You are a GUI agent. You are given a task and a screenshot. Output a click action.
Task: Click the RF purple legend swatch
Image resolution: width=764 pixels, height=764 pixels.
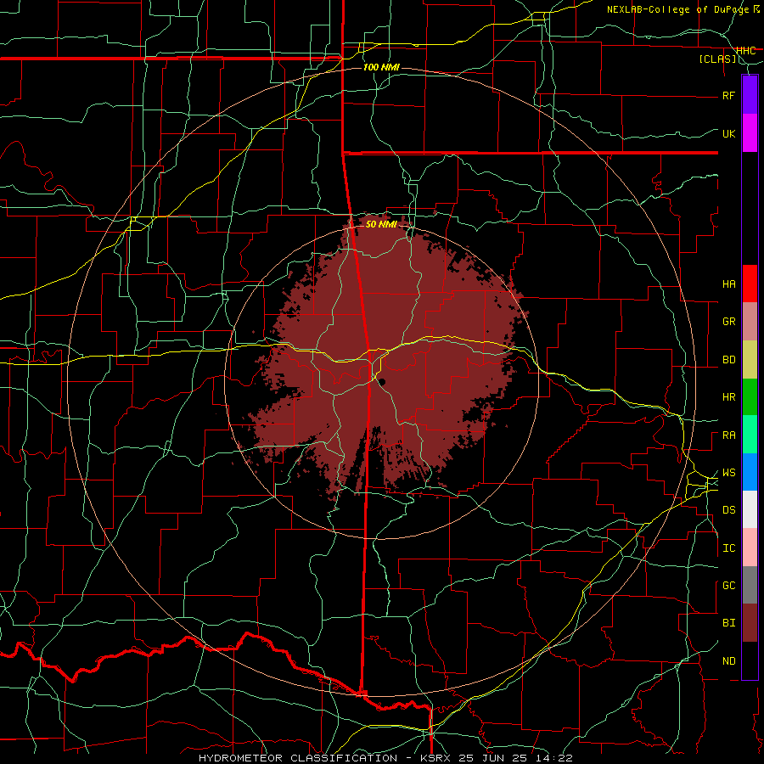750,95
